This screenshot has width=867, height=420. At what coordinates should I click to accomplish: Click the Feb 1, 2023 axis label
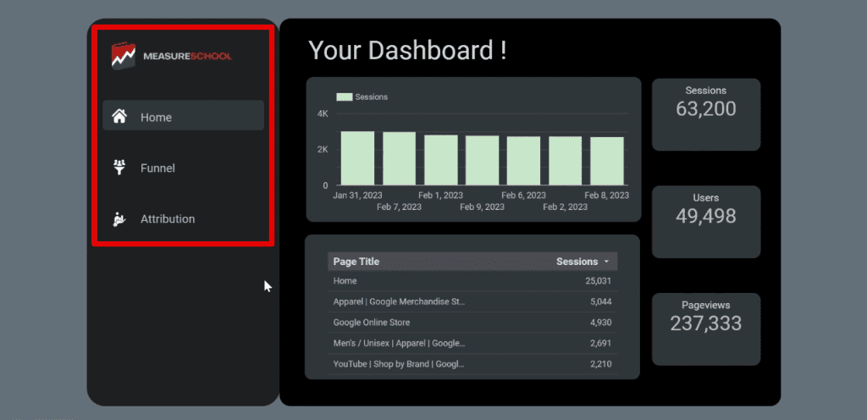(440, 195)
